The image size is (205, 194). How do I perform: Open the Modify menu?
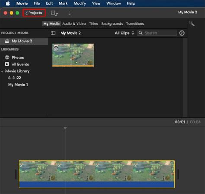click(x=80, y=3)
